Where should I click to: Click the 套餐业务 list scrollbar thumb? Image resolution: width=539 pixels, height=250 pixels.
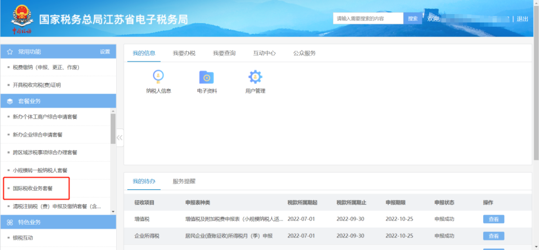[x=113, y=128]
